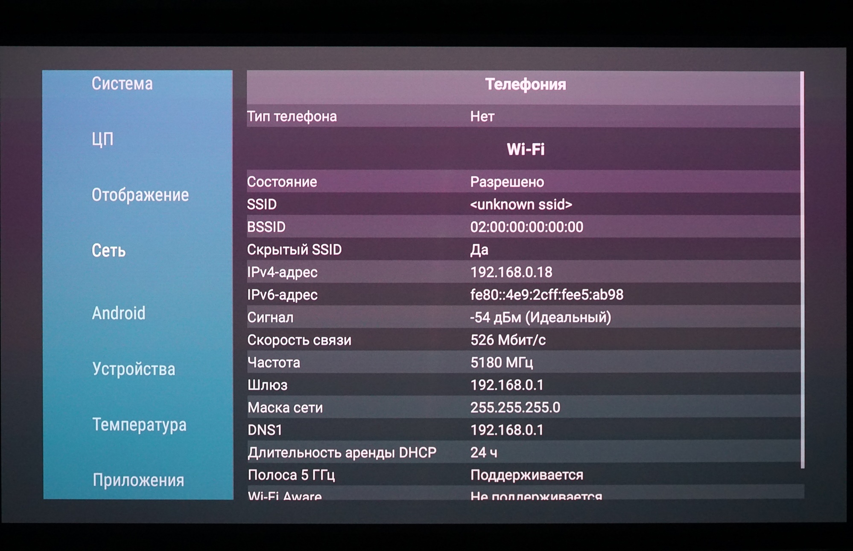The width and height of the screenshot is (853, 551).
Task: Select the Скорость связи row
Action: pyautogui.click(x=523, y=340)
